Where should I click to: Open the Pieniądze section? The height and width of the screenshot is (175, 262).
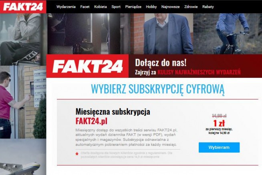pos(133,7)
